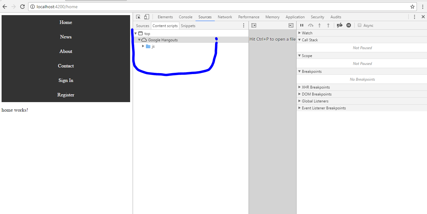Pause script execution button

pos(302,25)
